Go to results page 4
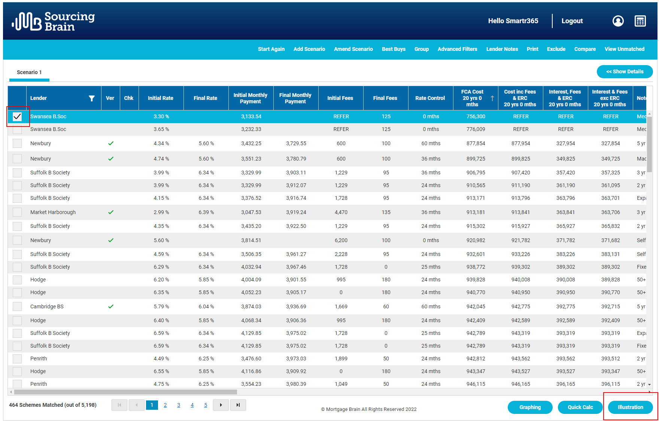Screen dimensions: 659x421 [192, 405]
